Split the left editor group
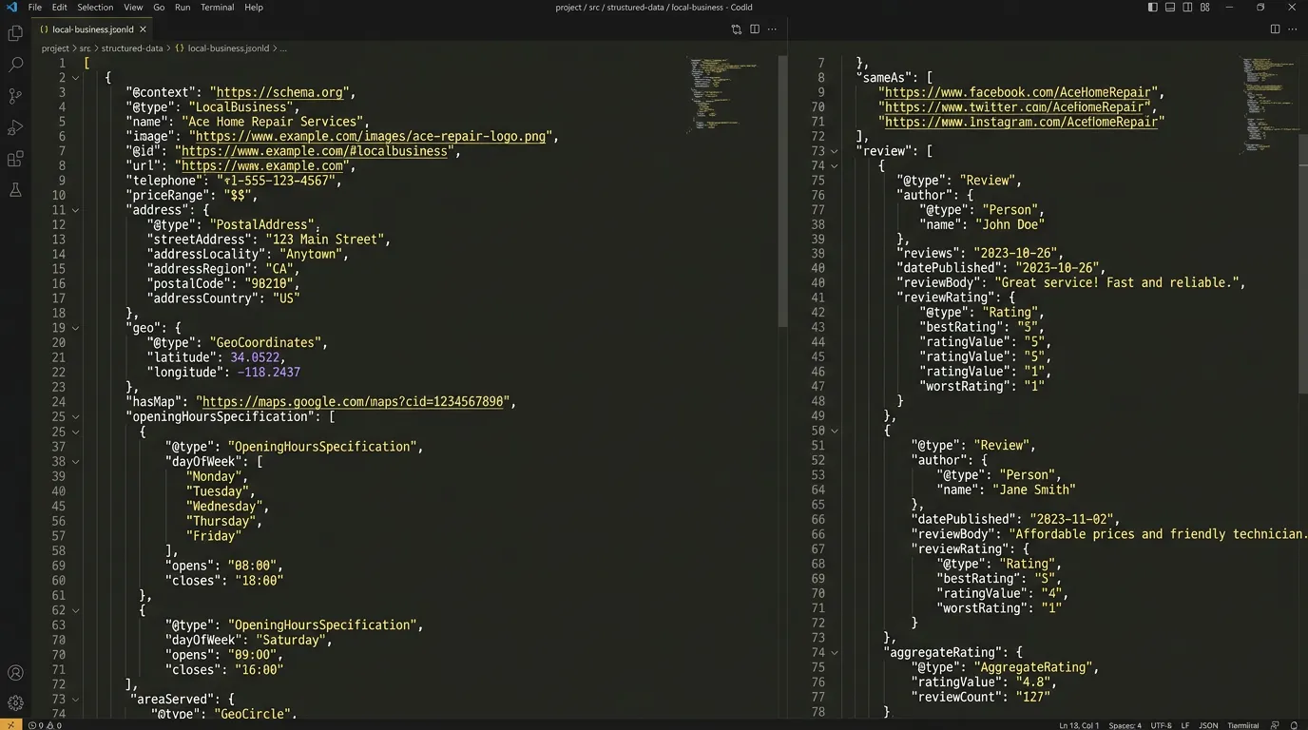The width and height of the screenshot is (1308, 730). point(755,29)
